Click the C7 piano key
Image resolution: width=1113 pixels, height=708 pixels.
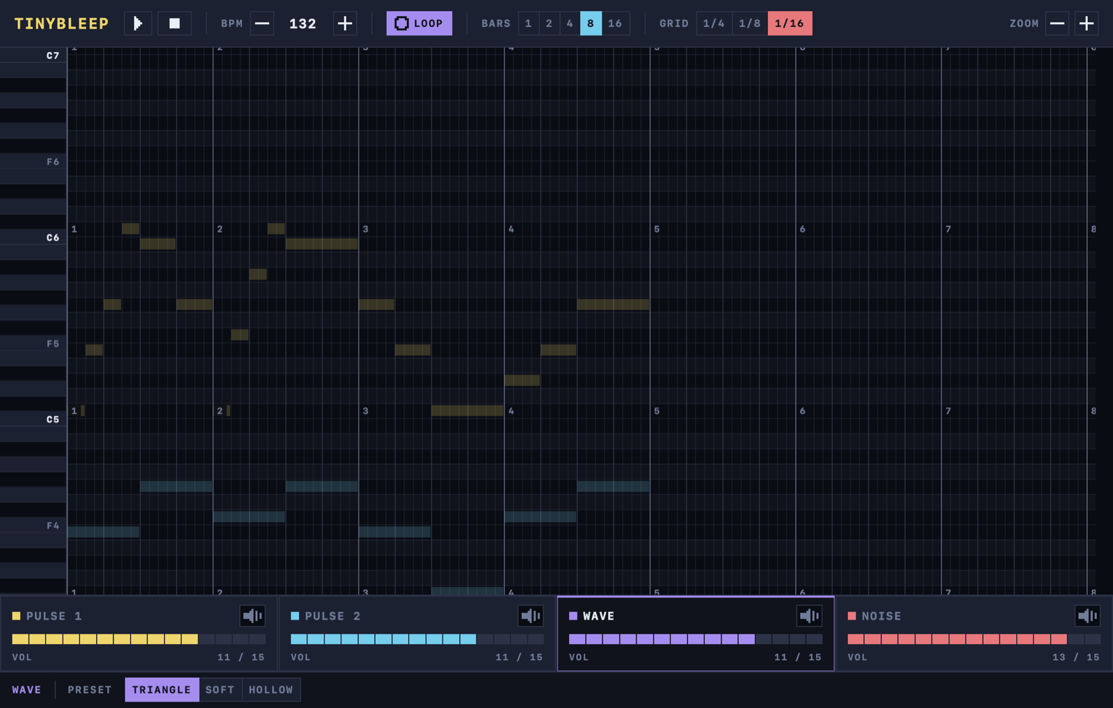click(33, 55)
